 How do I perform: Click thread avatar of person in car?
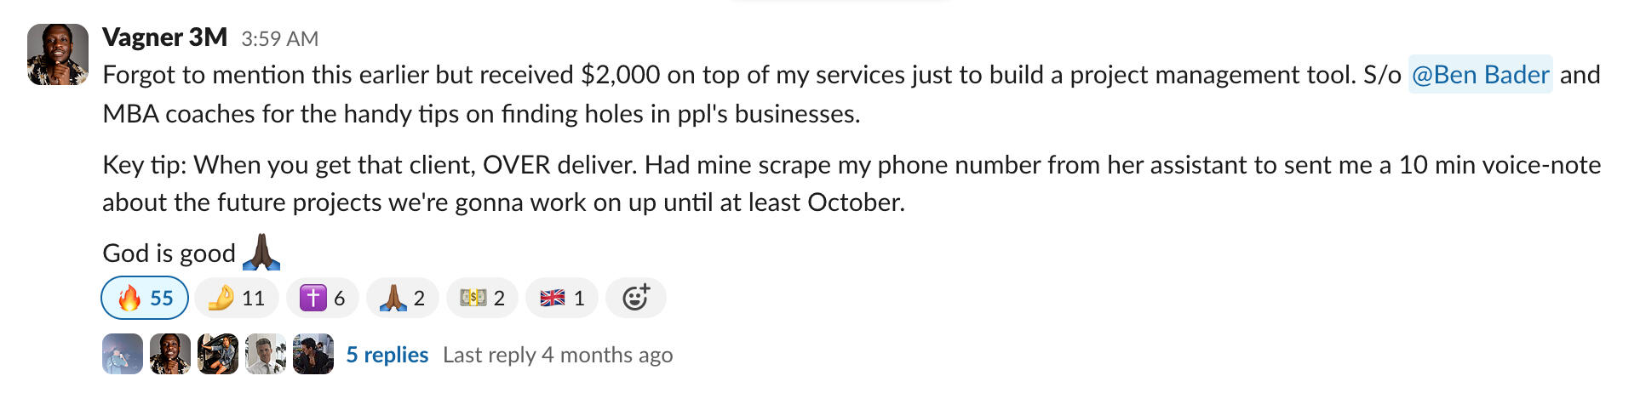coord(218,354)
